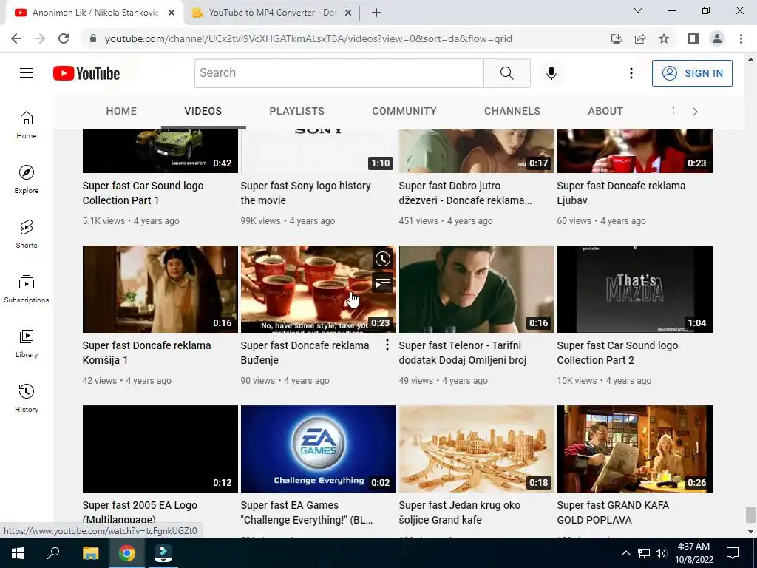Switch to YouTube to MP4 Converter tab

(272, 13)
